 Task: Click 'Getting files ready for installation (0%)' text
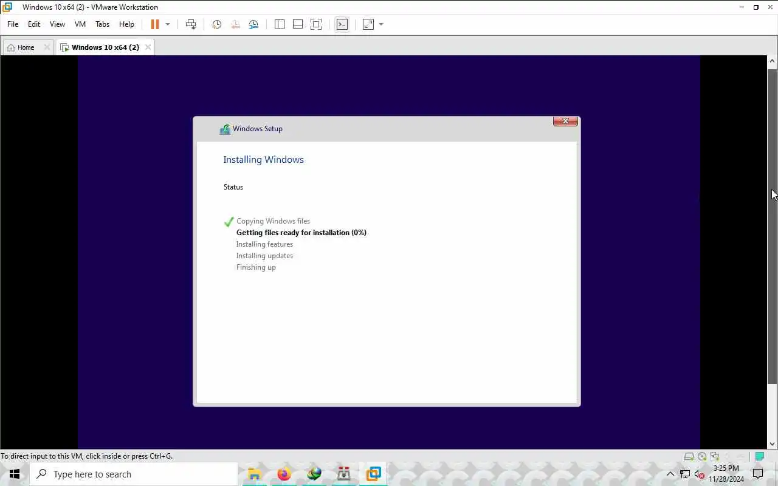(301, 233)
